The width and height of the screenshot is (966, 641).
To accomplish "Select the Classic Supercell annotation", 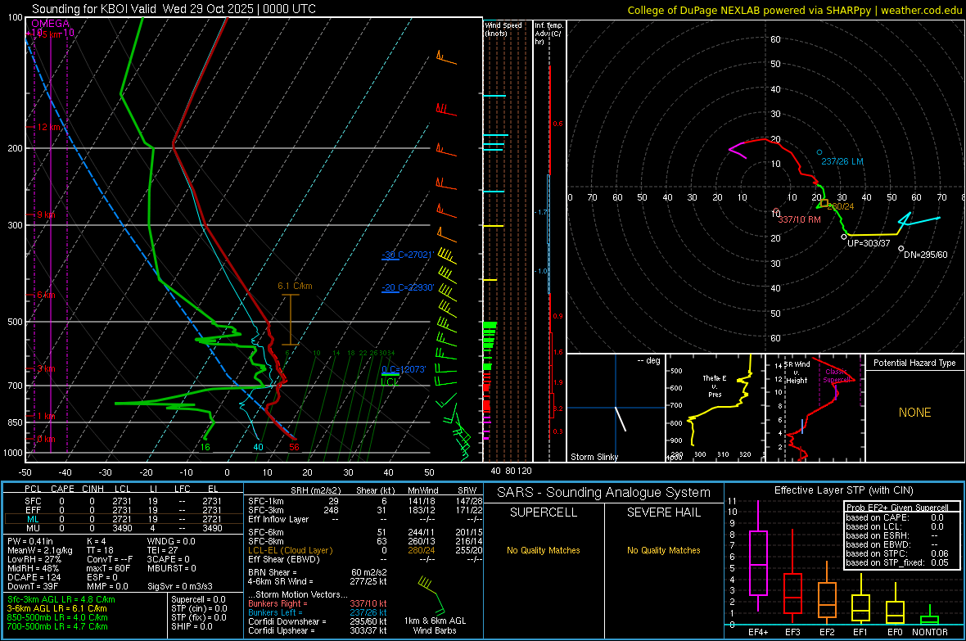I will (x=837, y=376).
